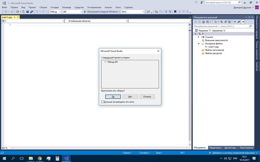Open the Файл menu
This screenshot has width=260, height=162.
point(4,7)
